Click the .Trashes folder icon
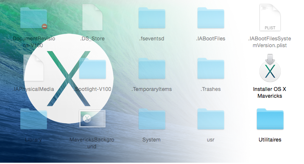Viewport: 304px width, 164px height. (x=211, y=68)
